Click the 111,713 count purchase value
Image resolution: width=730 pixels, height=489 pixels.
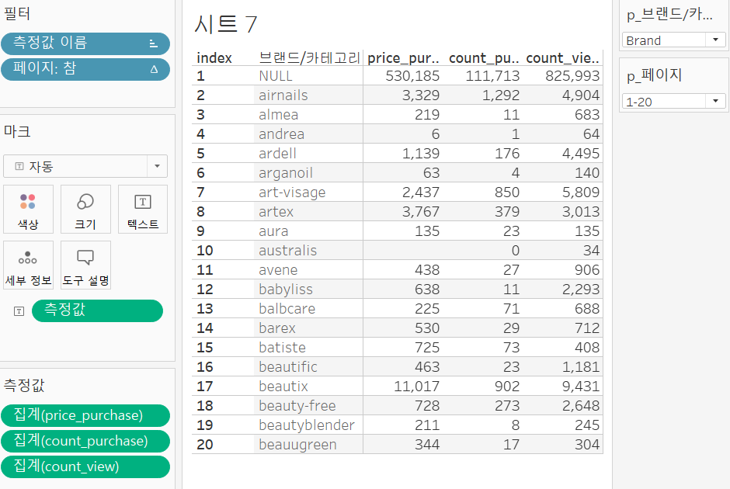(492, 76)
